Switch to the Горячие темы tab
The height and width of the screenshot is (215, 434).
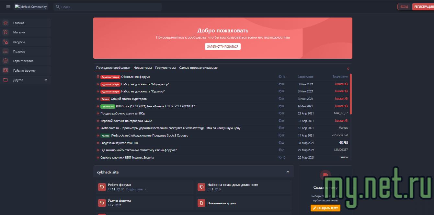pos(166,68)
